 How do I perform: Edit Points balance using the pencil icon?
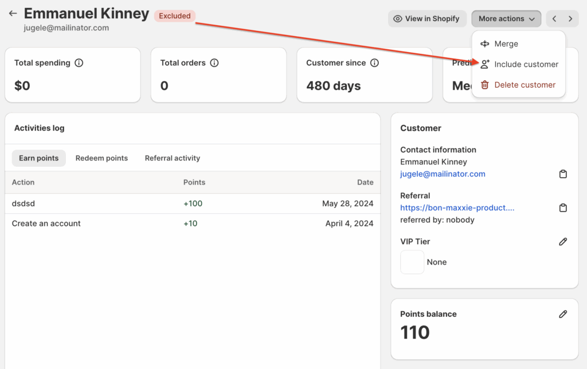[563, 314]
